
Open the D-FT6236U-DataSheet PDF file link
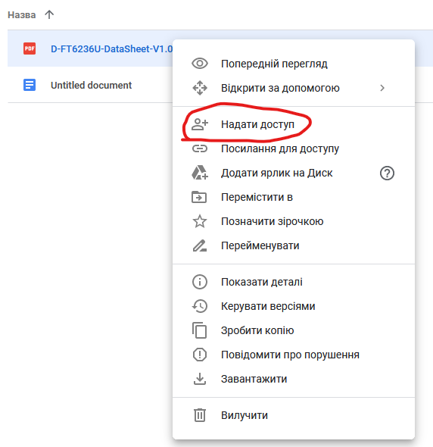coord(112,49)
